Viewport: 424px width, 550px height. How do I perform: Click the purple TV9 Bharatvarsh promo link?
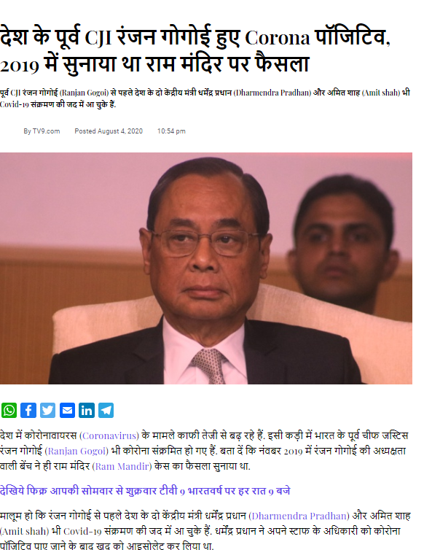[x=145, y=491]
